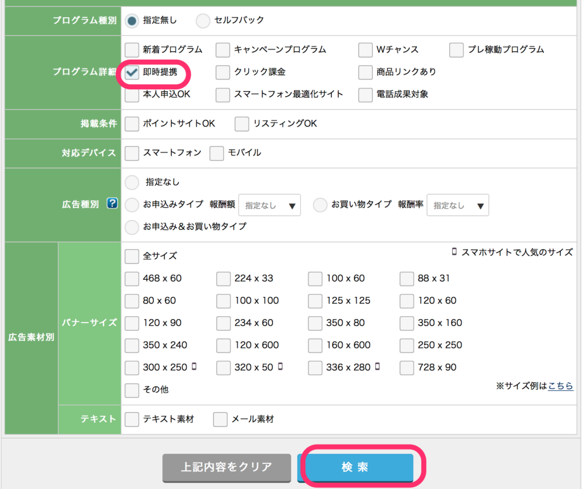Select 指定無し program type radio button
The width and height of the screenshot is (583, 489).
132,20
